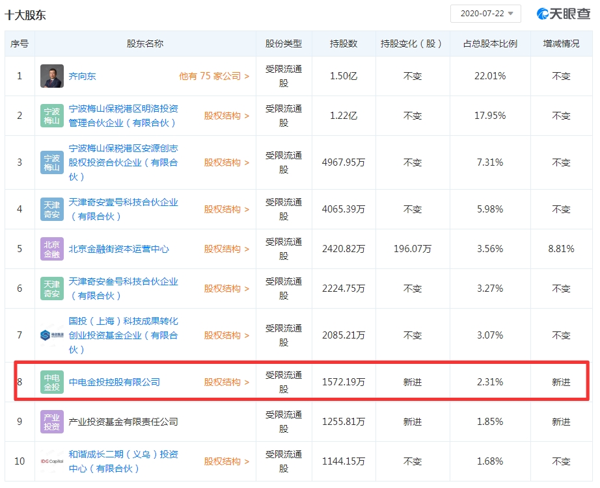
Task: Select the 17.95% ratio cell
Action: pos(490,116)
